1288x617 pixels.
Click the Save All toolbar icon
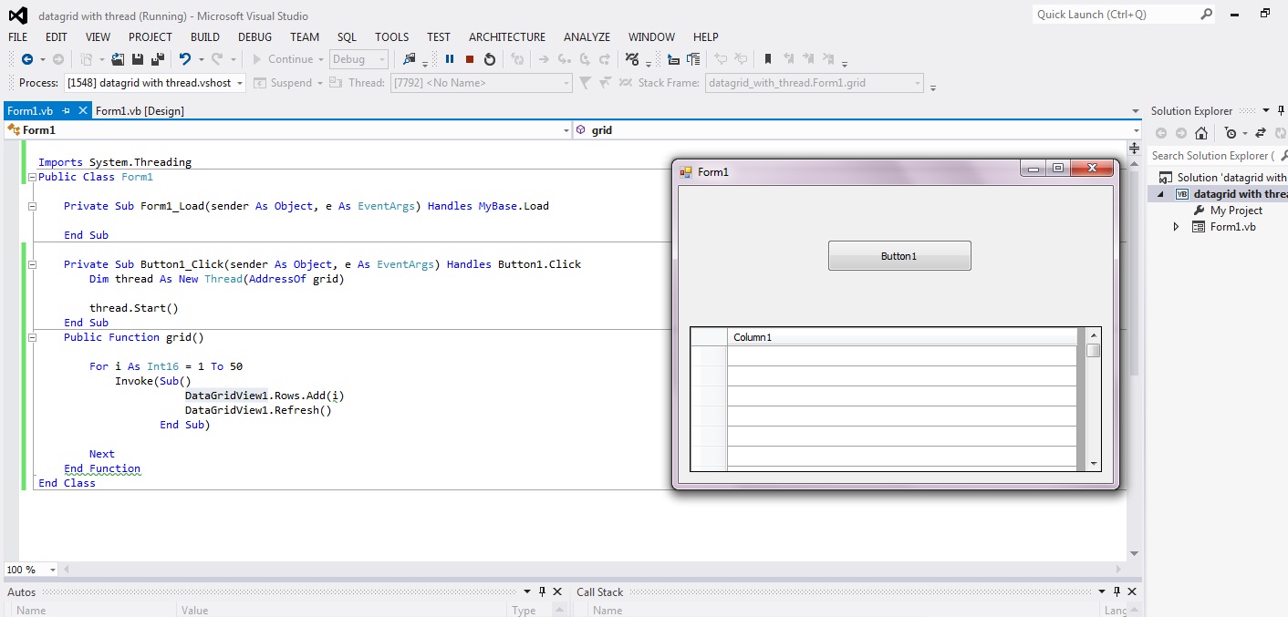click(157, 59)
